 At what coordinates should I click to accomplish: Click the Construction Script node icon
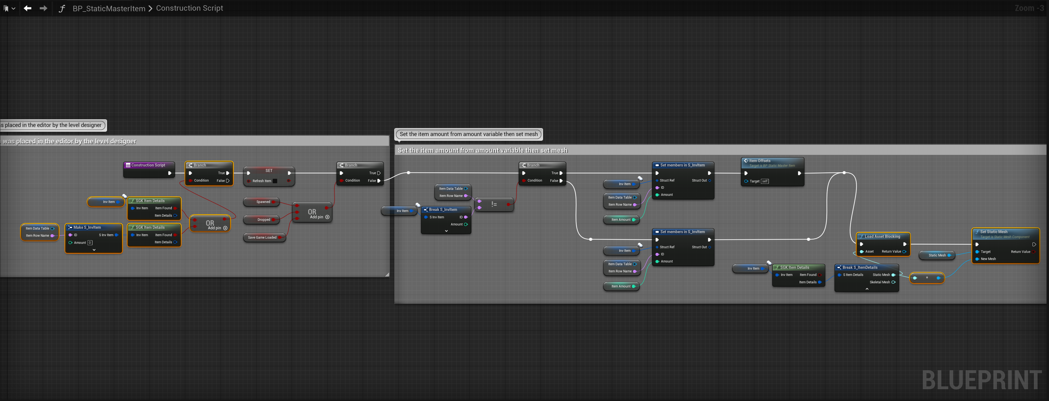(128, 165)
